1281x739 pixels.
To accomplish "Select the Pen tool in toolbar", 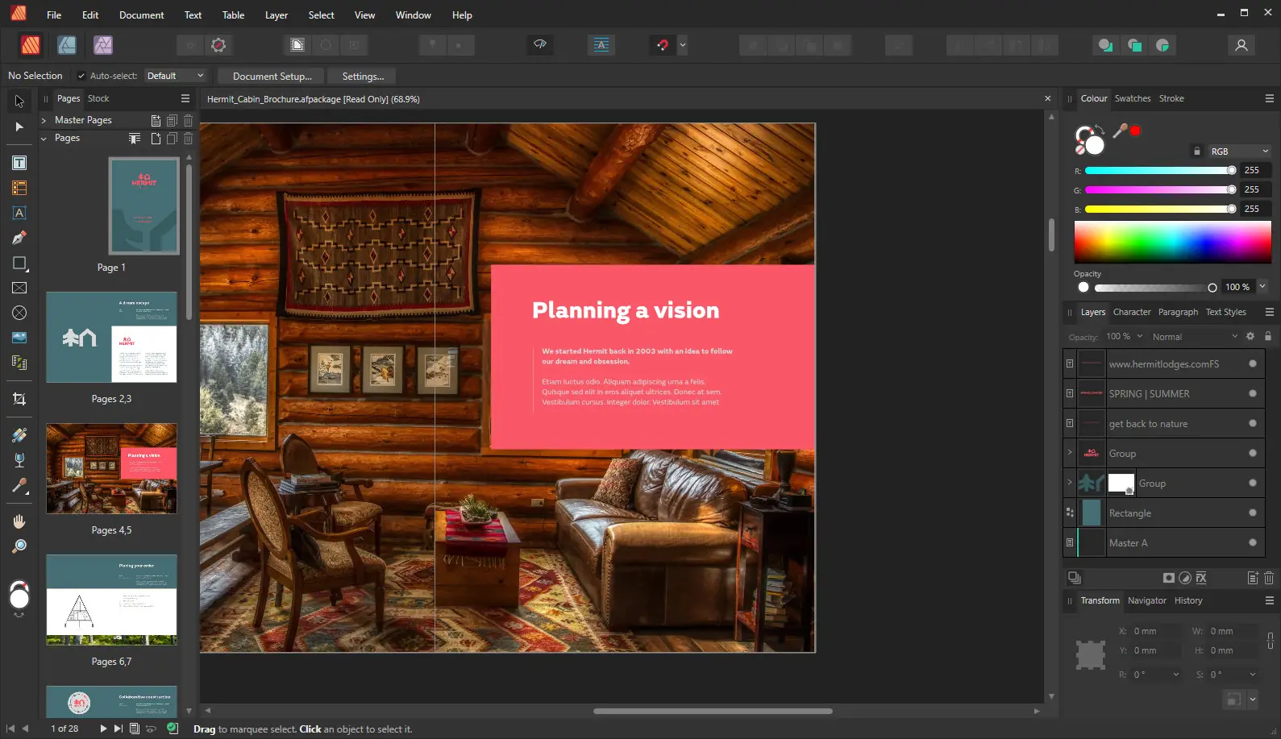I will click(x=19, y=238).
